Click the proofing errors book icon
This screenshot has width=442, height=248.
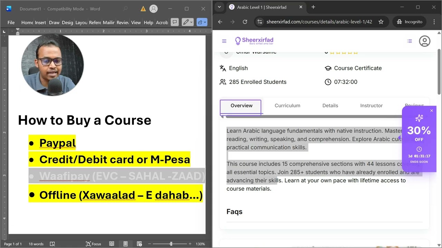click(x=52, y=244)
